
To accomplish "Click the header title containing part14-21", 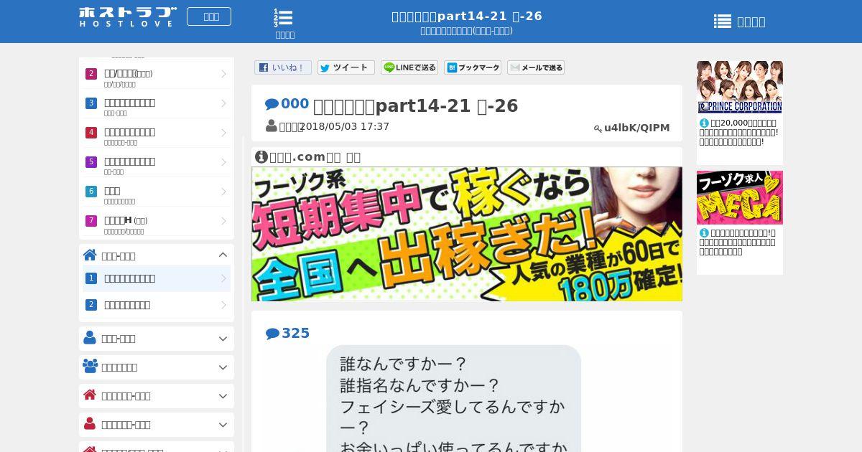I will pos(467,16).
